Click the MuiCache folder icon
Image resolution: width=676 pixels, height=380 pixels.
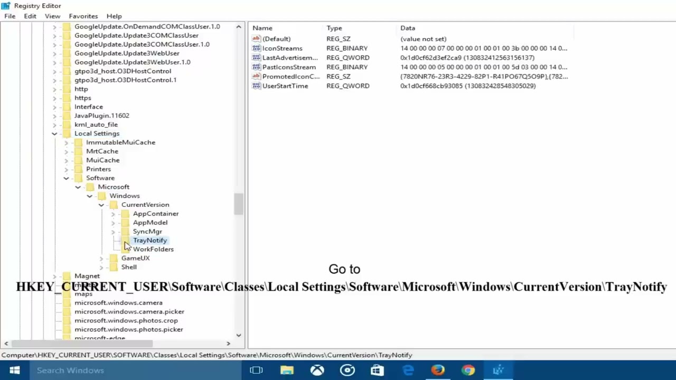click(x=78, y=160)
